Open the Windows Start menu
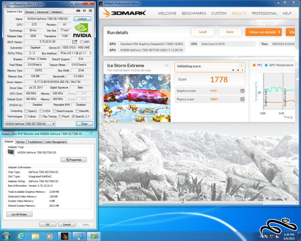The image size is (301, 241). point(6,236)
